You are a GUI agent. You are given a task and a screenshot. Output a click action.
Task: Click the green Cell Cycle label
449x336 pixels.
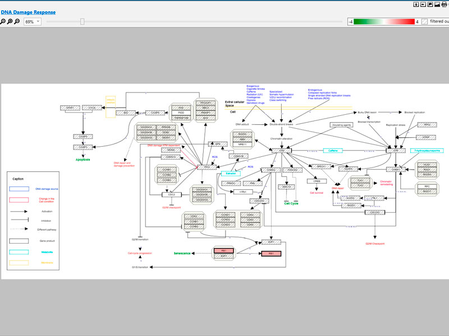(x=291, y=203)
